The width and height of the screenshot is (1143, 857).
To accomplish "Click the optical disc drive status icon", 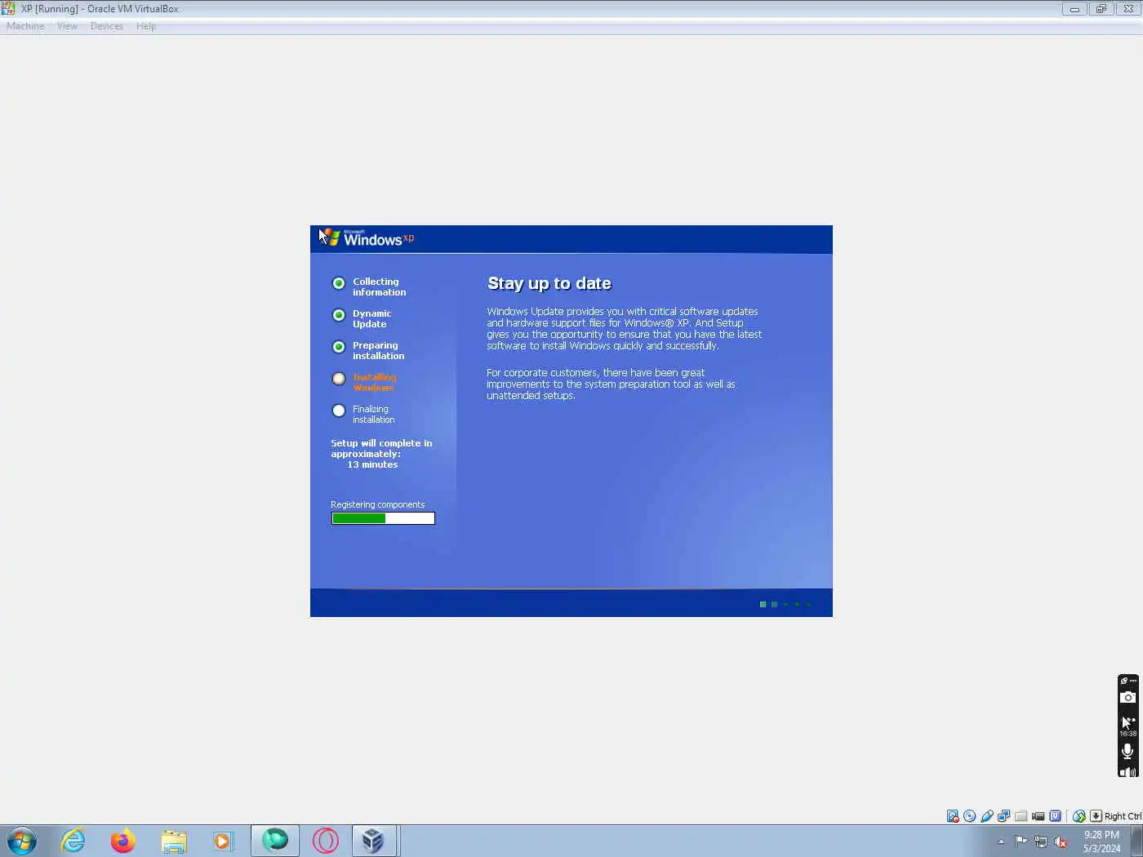I will tap(970, 816).
